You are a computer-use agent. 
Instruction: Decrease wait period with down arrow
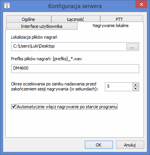[x=135, y=89]
